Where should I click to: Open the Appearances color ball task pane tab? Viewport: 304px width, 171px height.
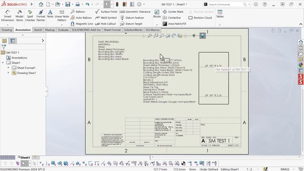(301, 65)
